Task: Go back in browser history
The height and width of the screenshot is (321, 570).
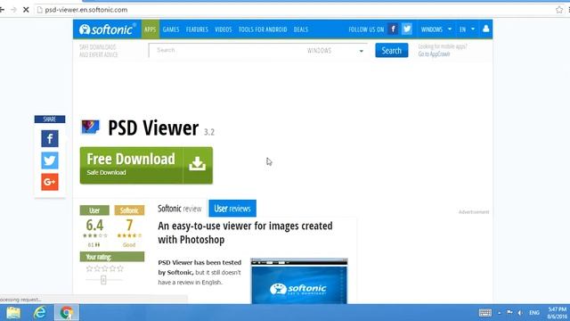Action: tap(2, 10)
